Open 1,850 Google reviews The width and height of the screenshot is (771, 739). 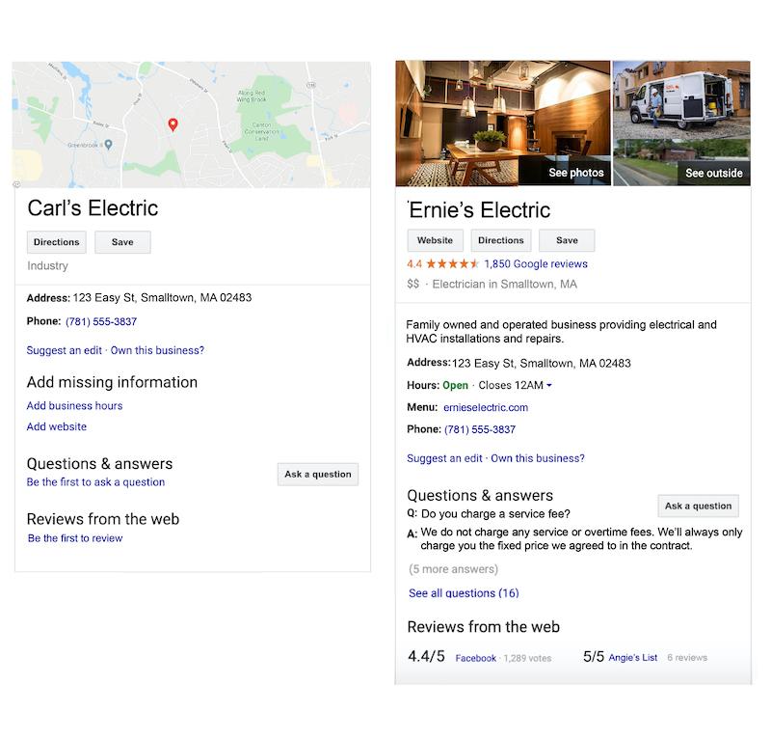[534, 262]
